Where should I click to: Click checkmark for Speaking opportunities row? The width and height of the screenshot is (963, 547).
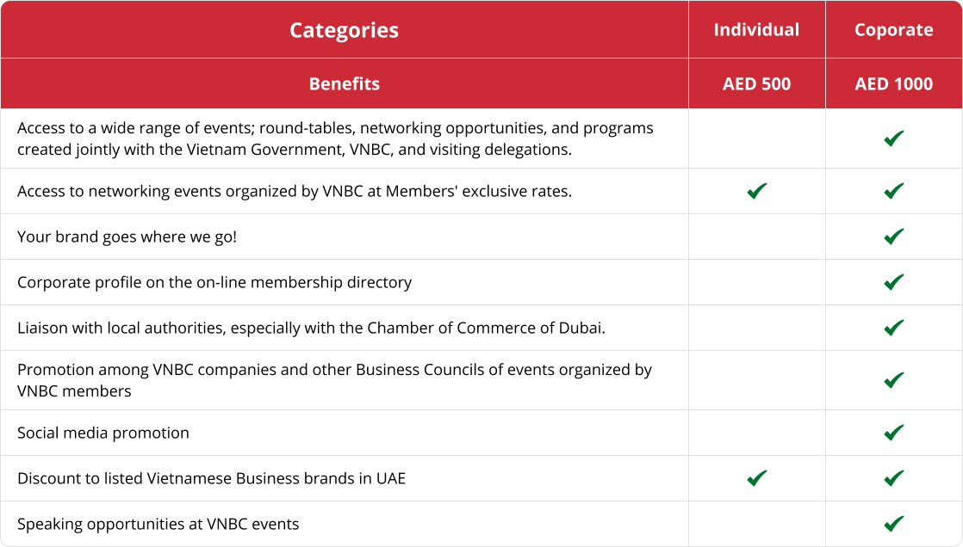(x=894, y=524)
